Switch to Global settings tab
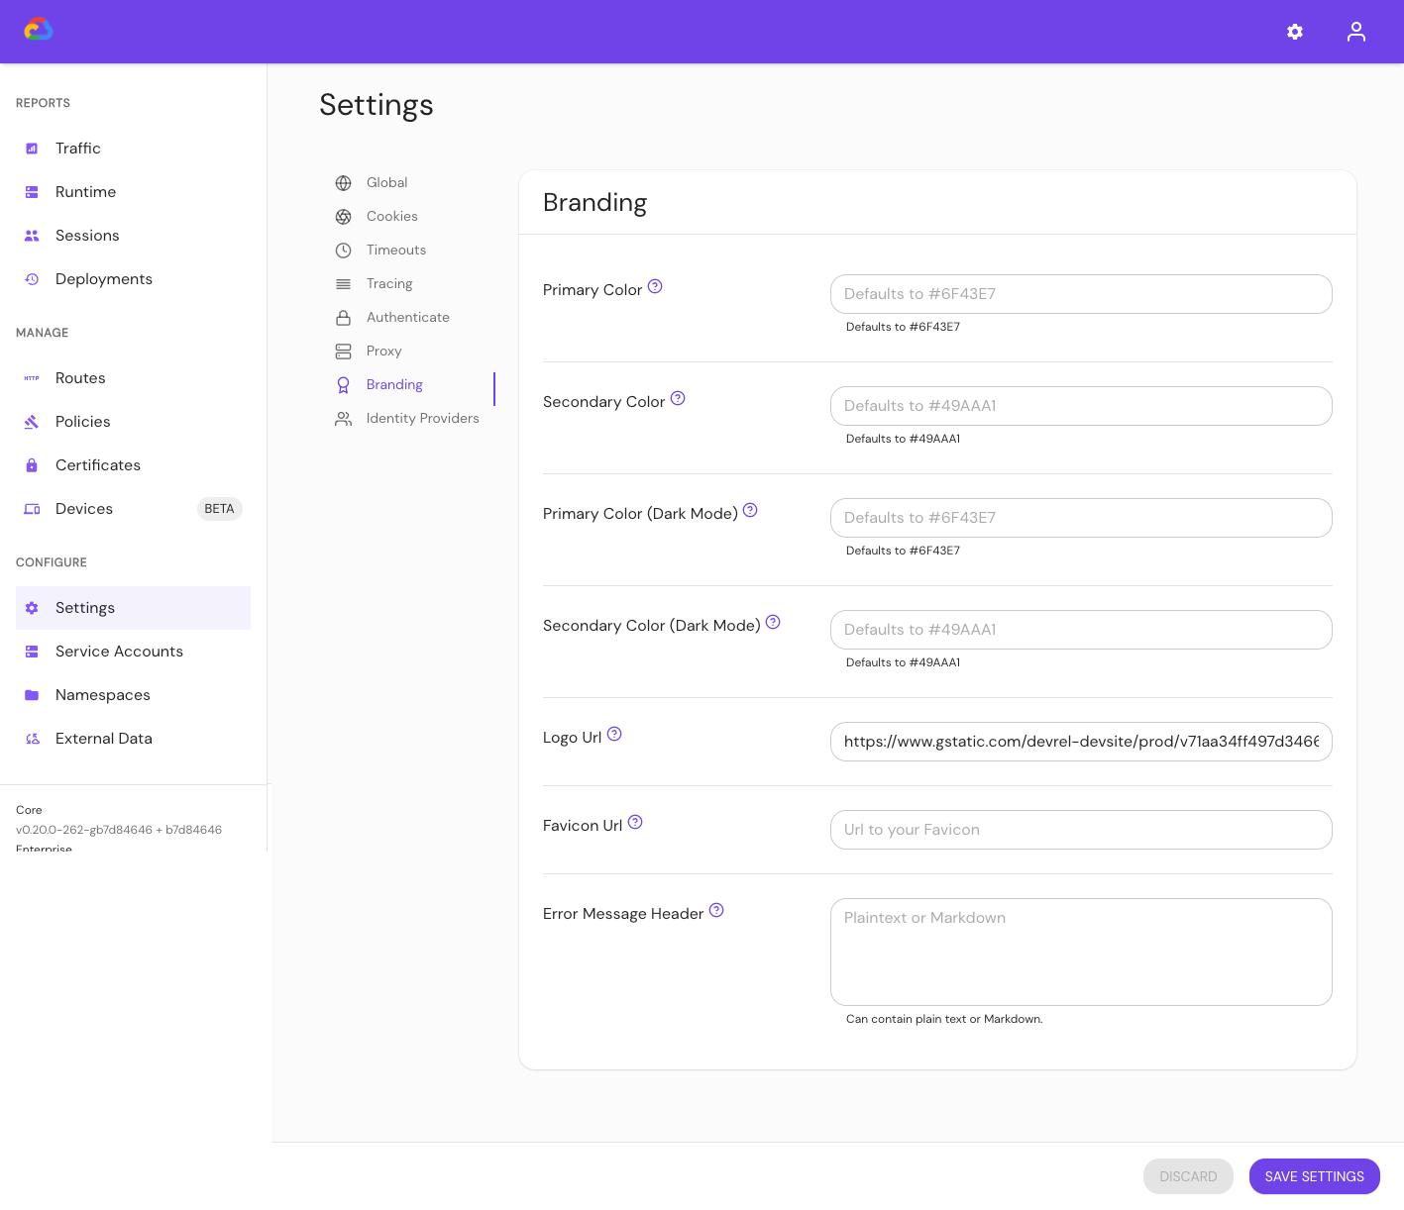Screen dimensions: 1404x1210 pos(386,183)
